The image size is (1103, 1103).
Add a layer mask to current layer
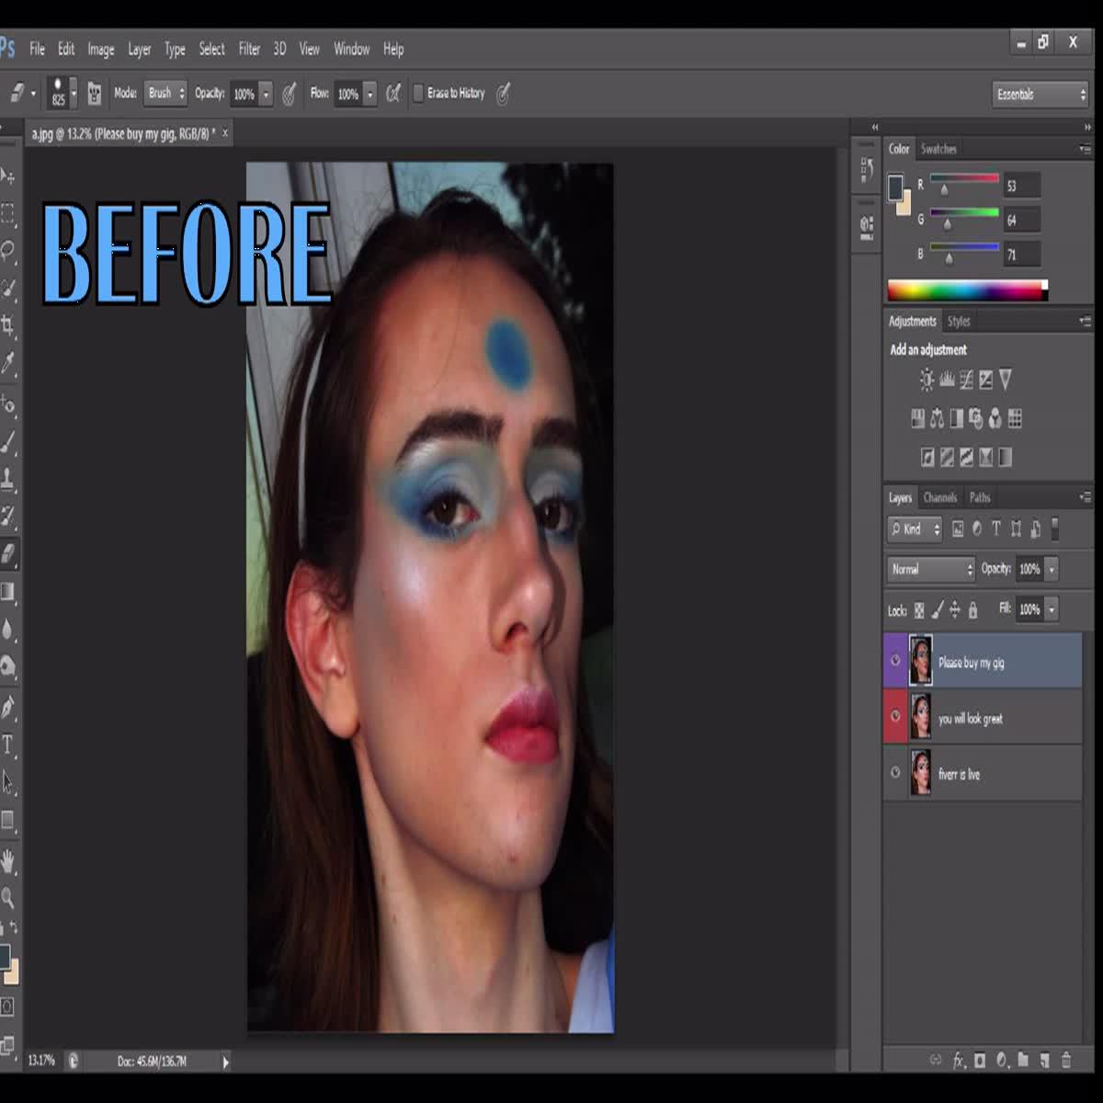(980, 1060)
